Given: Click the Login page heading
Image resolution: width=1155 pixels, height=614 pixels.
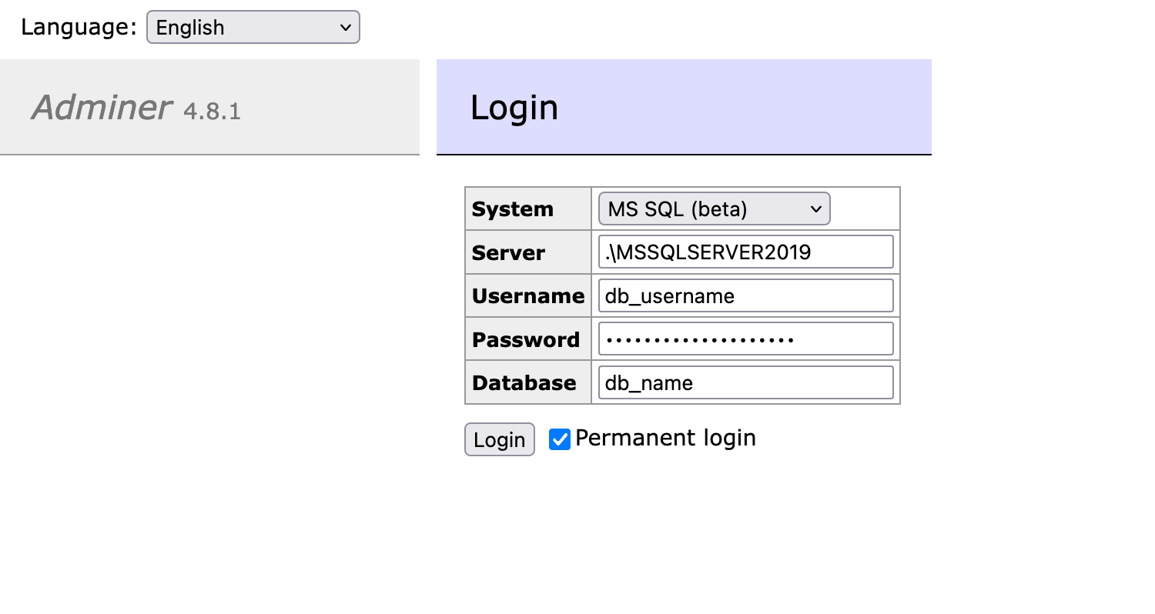Looking at the screenshot, I should [514, 107].
